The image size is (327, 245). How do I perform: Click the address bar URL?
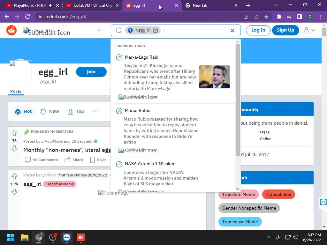point(66,17)
